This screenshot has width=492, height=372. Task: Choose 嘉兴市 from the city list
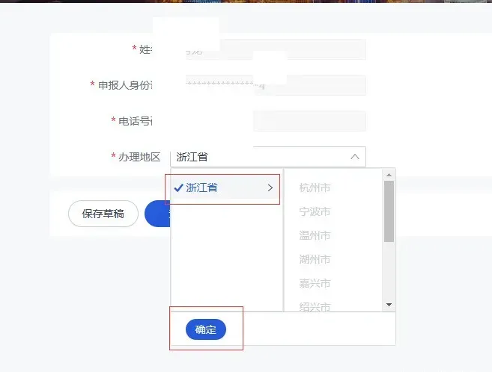315,283
